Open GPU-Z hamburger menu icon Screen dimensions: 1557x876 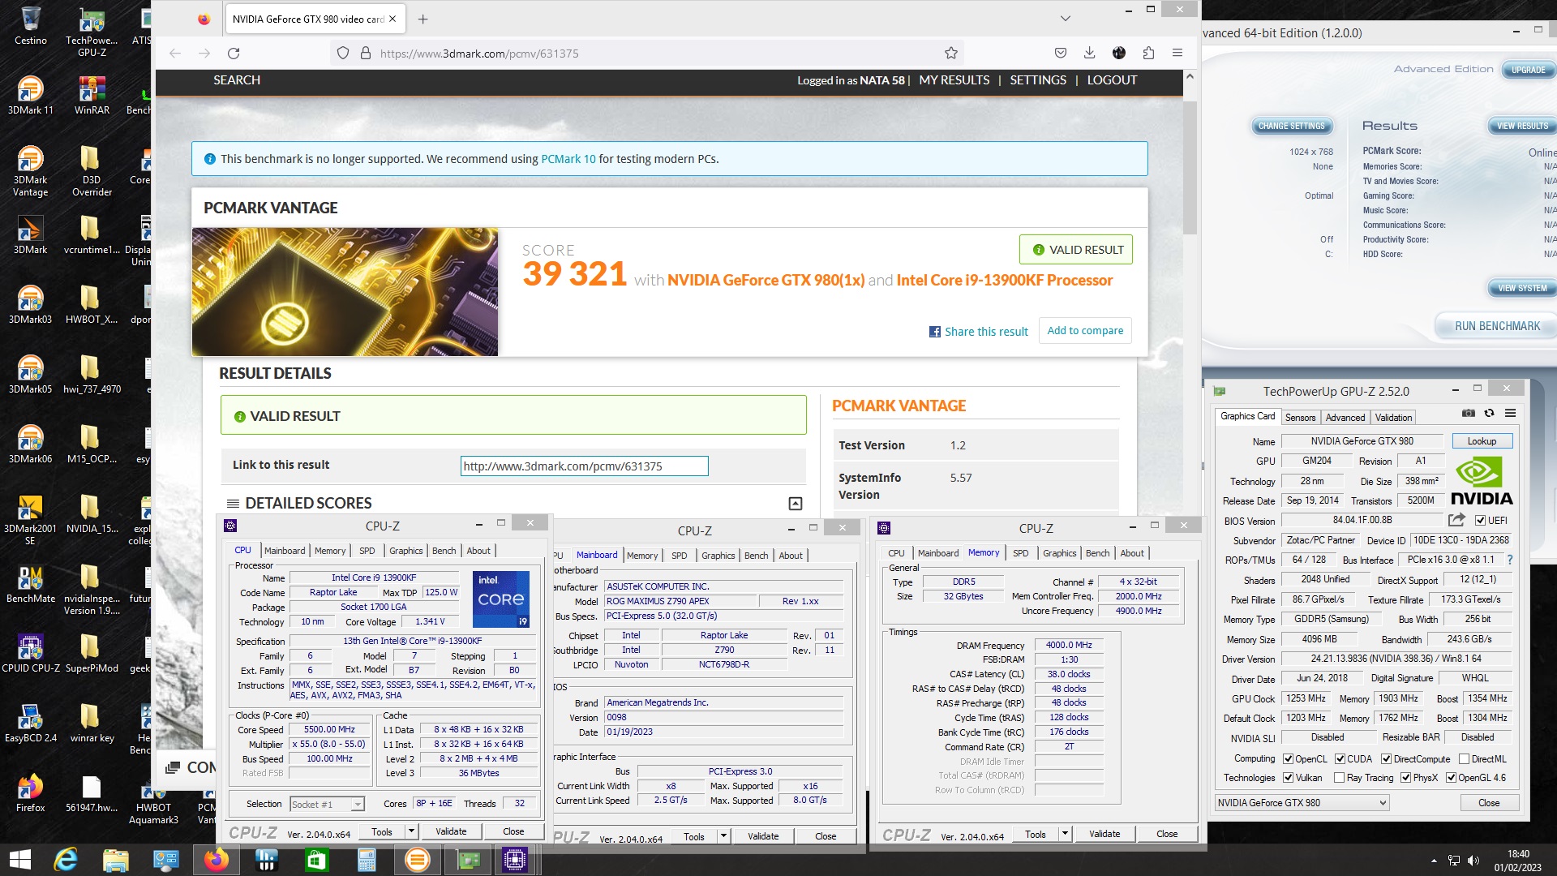[1510, 413]
